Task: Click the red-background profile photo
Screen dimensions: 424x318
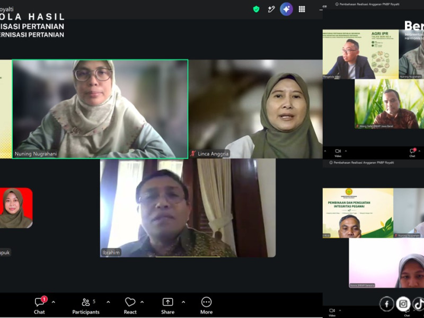Action: click(16, 208)
